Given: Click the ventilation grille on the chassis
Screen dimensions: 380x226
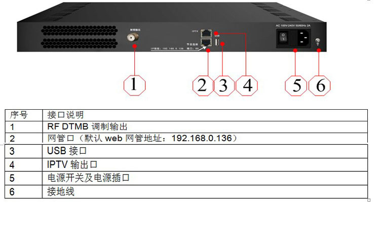Looking at the screenshot, I should tap(79, 37).
